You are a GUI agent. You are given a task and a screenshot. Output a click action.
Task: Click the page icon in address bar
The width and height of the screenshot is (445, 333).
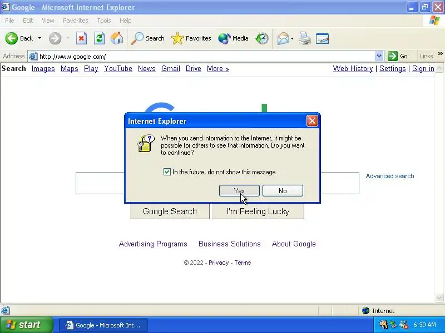click(x=33, y=56)
